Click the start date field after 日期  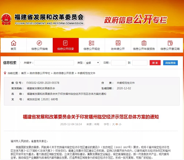click(x=118, y=63)
